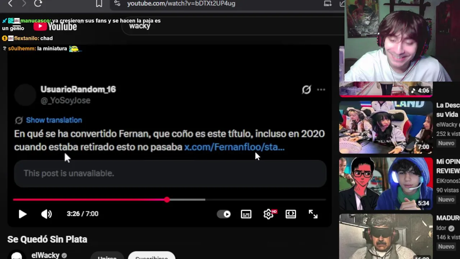Go to YouTube home via the logo
Viewport: 460px width, 259px height.
click(x=55, y=26)
